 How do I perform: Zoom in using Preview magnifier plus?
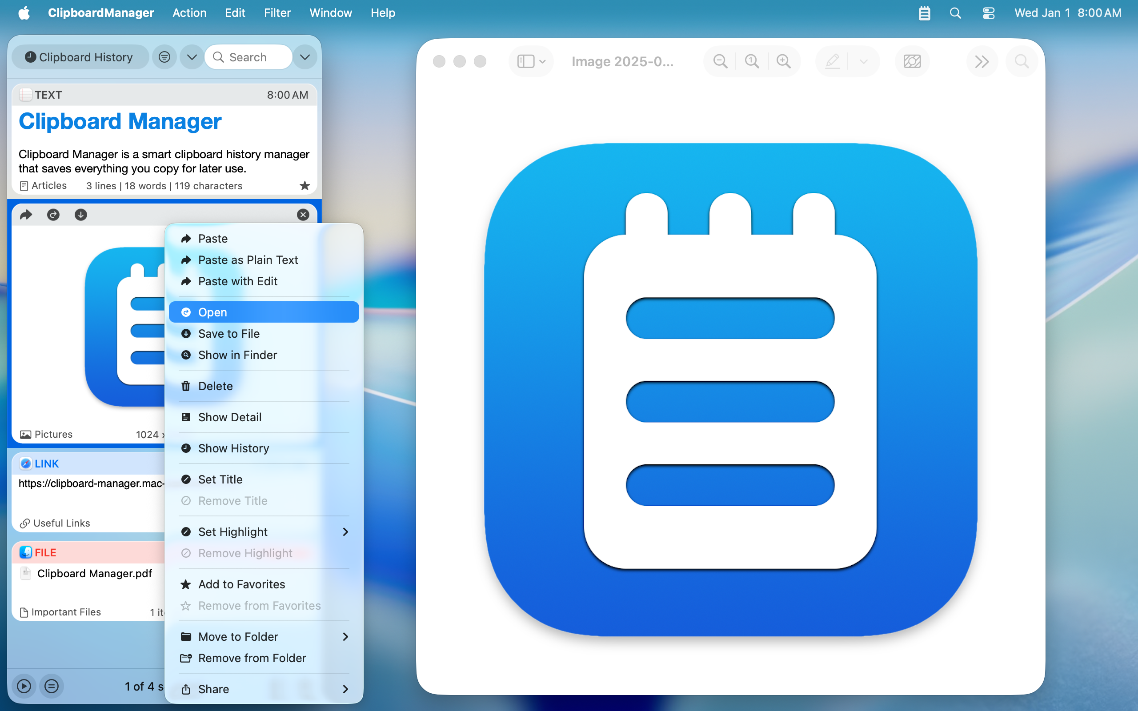783,61
